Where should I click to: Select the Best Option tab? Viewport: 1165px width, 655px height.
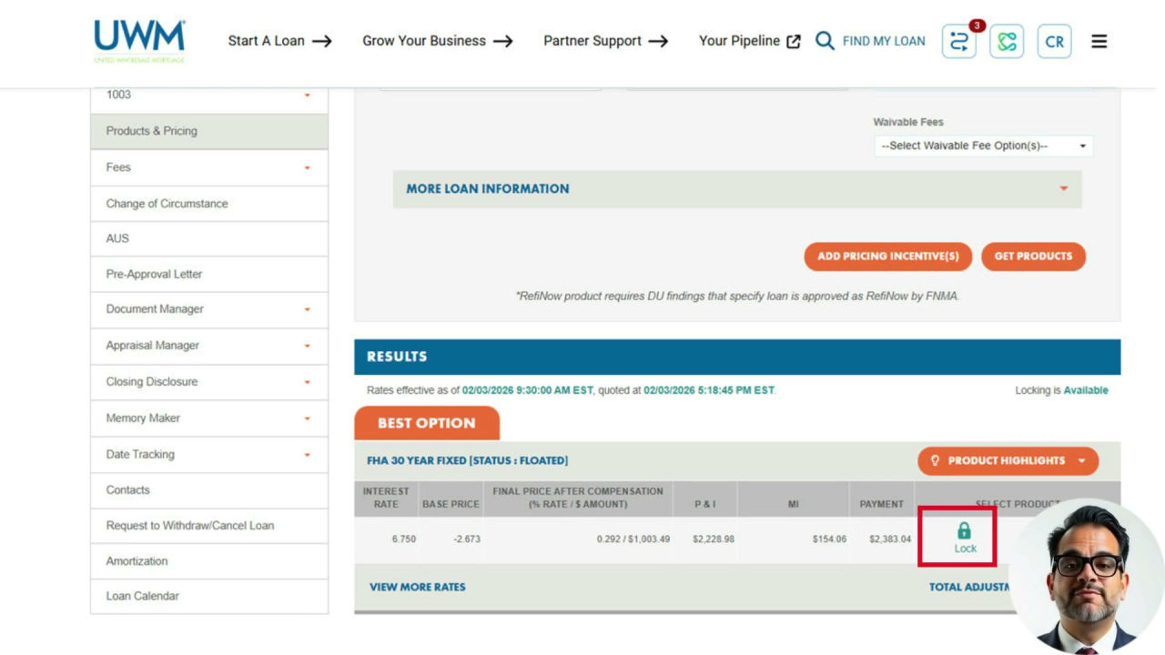tap(427, 423)
